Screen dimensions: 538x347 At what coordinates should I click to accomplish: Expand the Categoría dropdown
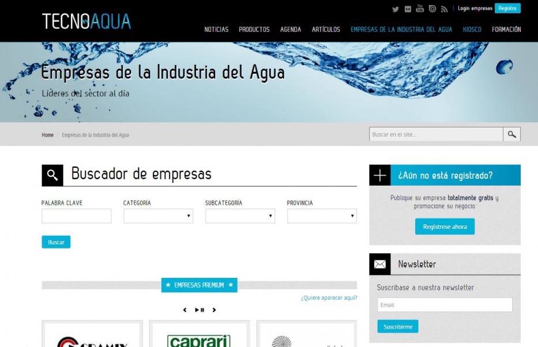click(158, 216)
